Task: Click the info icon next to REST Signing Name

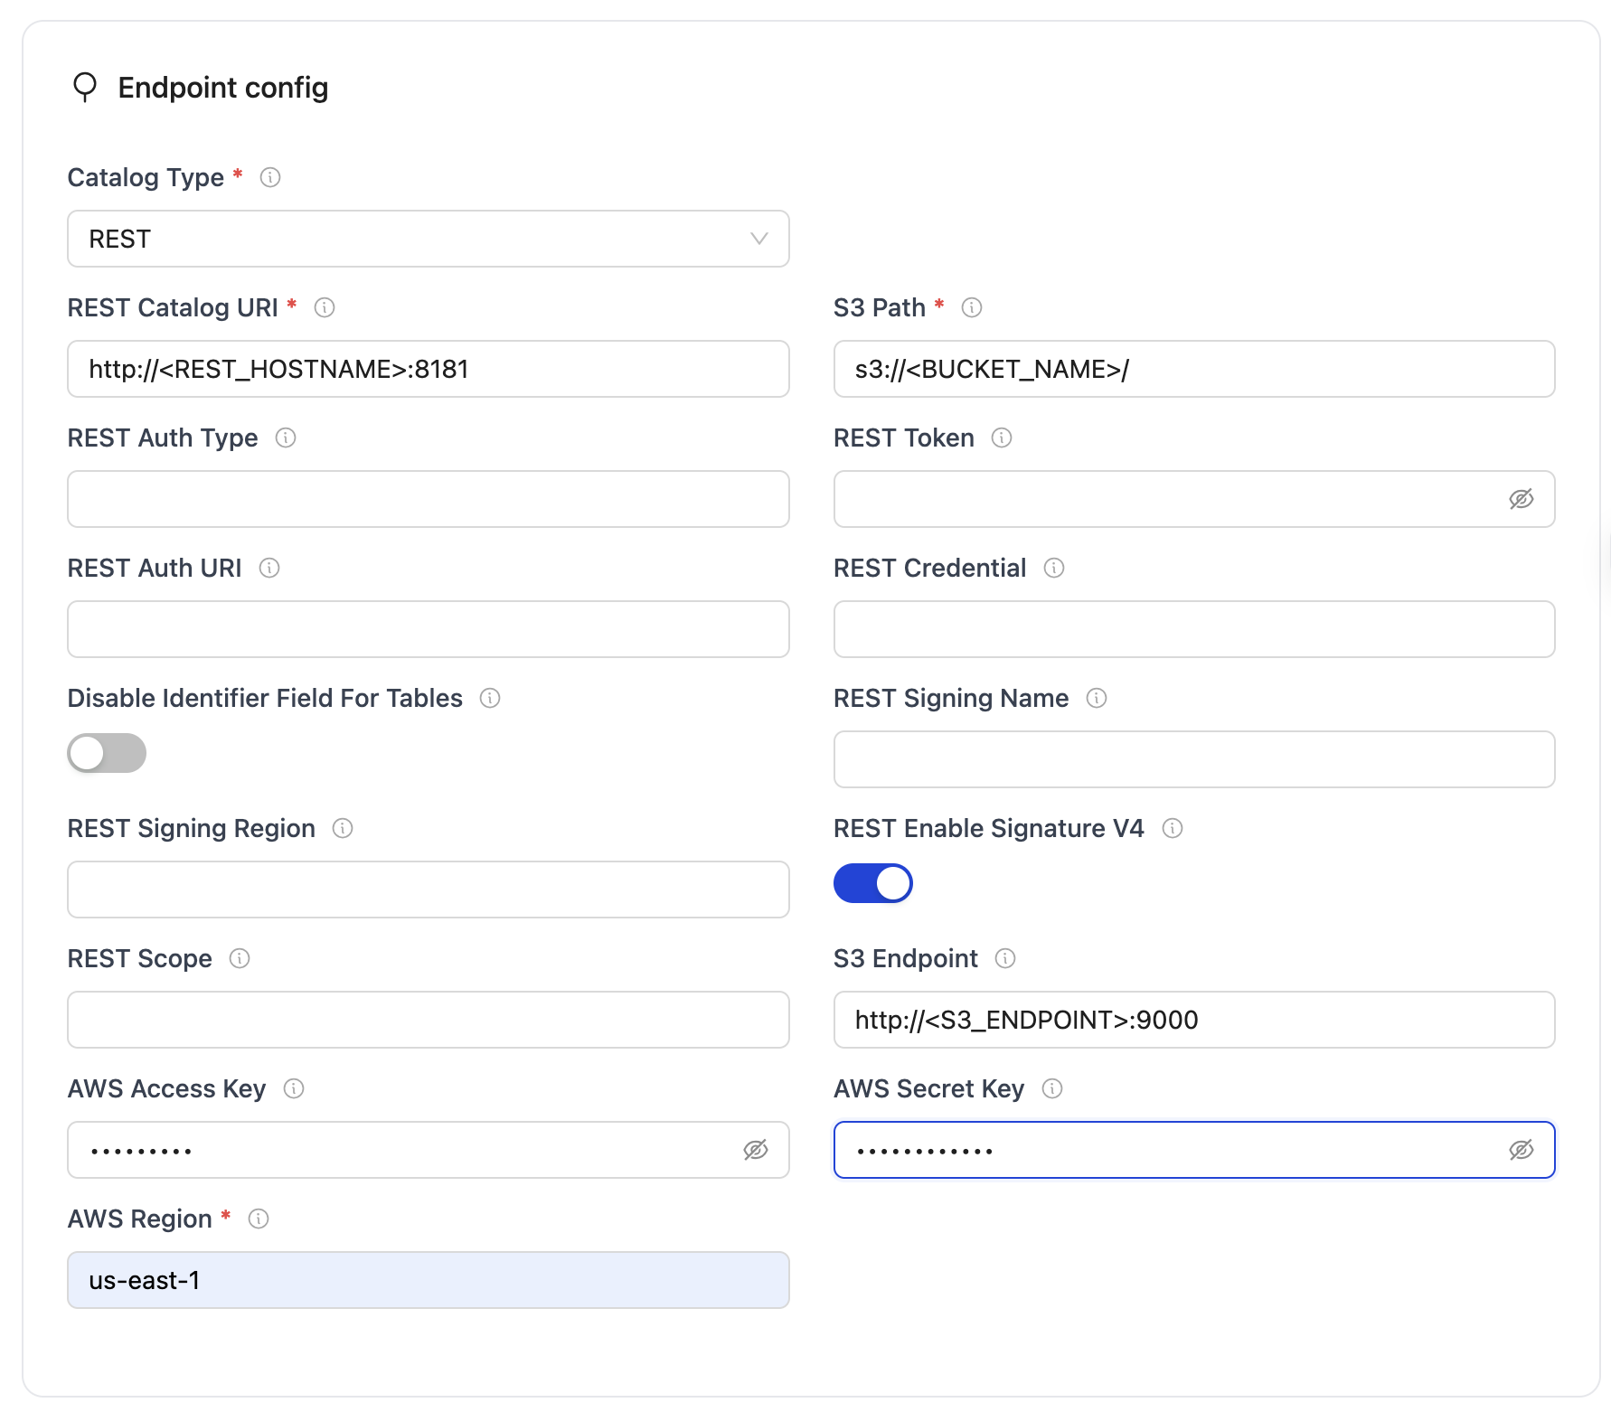Action: pos(1097,698)
